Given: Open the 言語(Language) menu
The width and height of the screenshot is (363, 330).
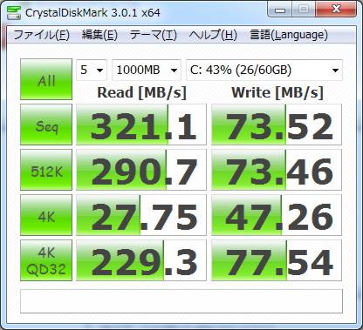Looking at the screenshot, I should (x=289, y=35).
